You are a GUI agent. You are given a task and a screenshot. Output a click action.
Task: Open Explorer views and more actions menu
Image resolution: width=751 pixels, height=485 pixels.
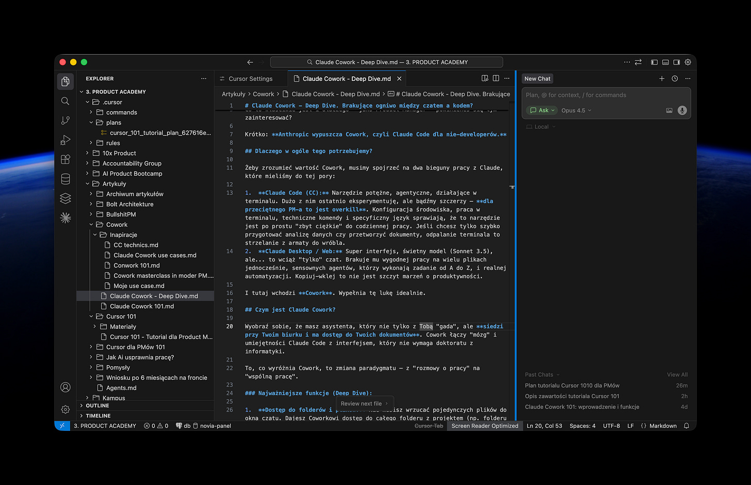204,78
